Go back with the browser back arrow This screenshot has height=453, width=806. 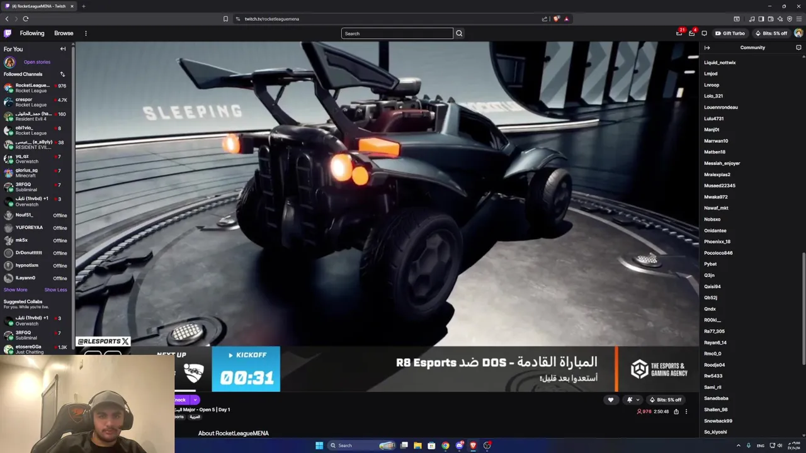[7, 19]
